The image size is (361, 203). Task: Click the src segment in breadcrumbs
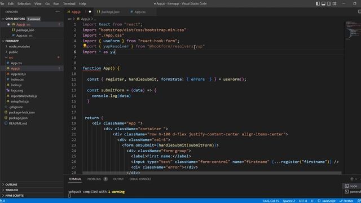(x=69, y=19)
